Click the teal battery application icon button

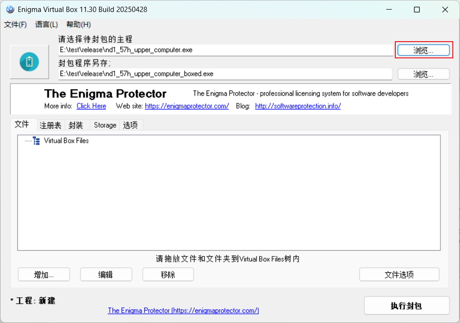pyautogui.click(x=29, y=62)
